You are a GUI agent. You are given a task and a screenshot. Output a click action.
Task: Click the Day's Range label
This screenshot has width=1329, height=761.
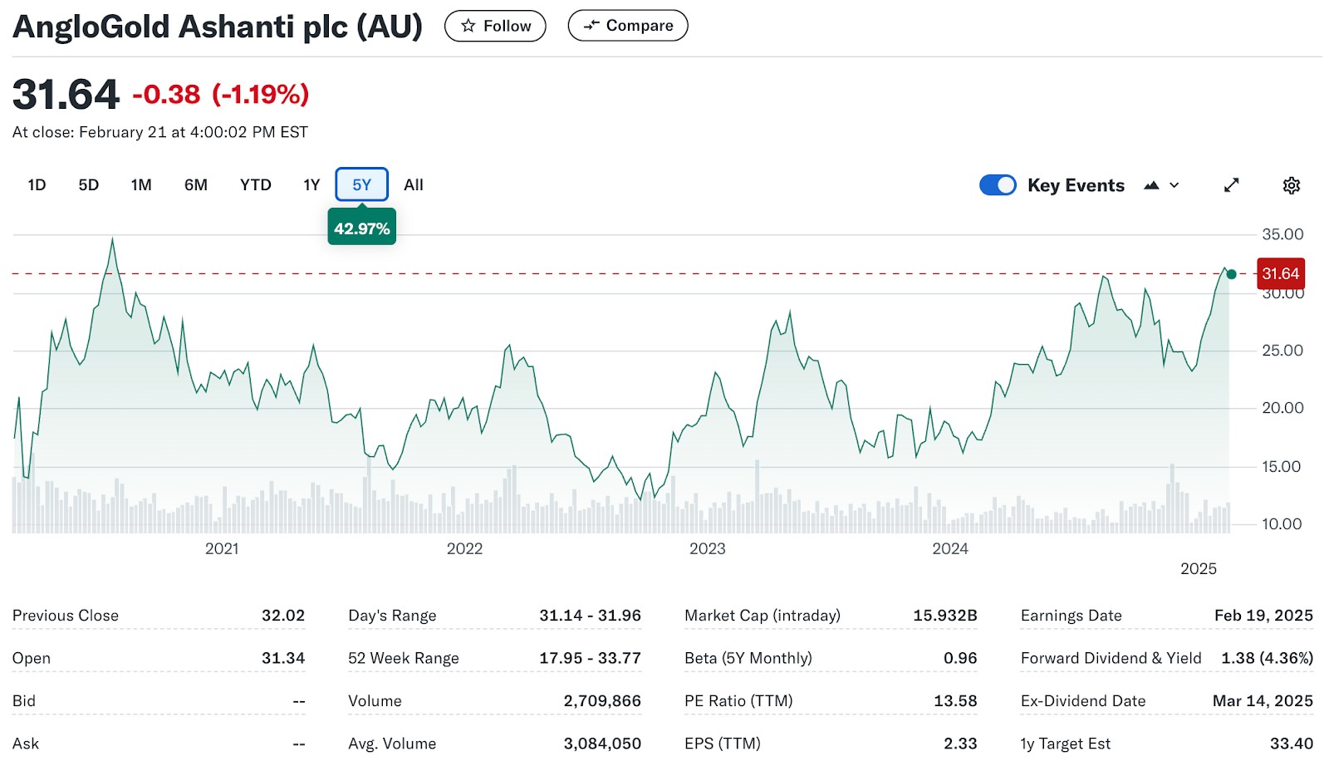click(x=392, y=616)
